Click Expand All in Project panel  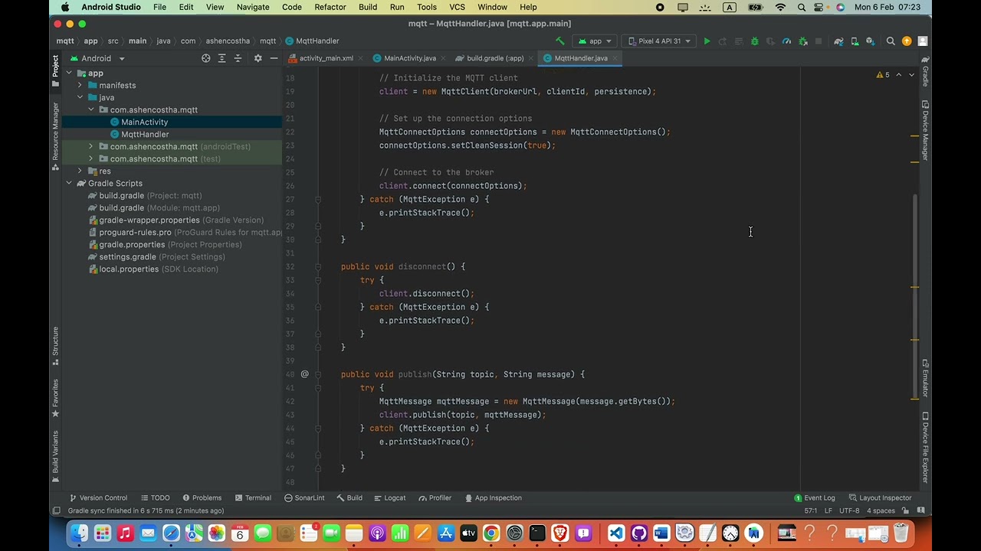tap(221, 58)
